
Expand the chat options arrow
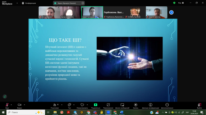74,105
